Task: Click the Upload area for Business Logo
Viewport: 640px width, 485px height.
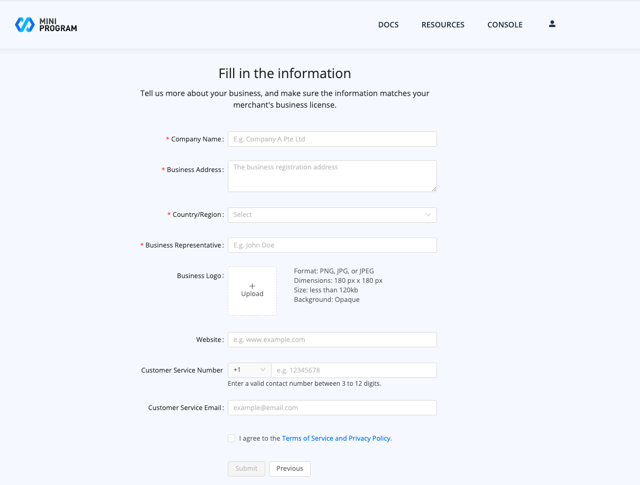Action: (x=252, y=291)
